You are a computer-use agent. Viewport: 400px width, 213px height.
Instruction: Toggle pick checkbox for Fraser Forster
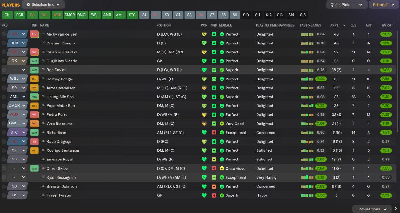[4, 195]
